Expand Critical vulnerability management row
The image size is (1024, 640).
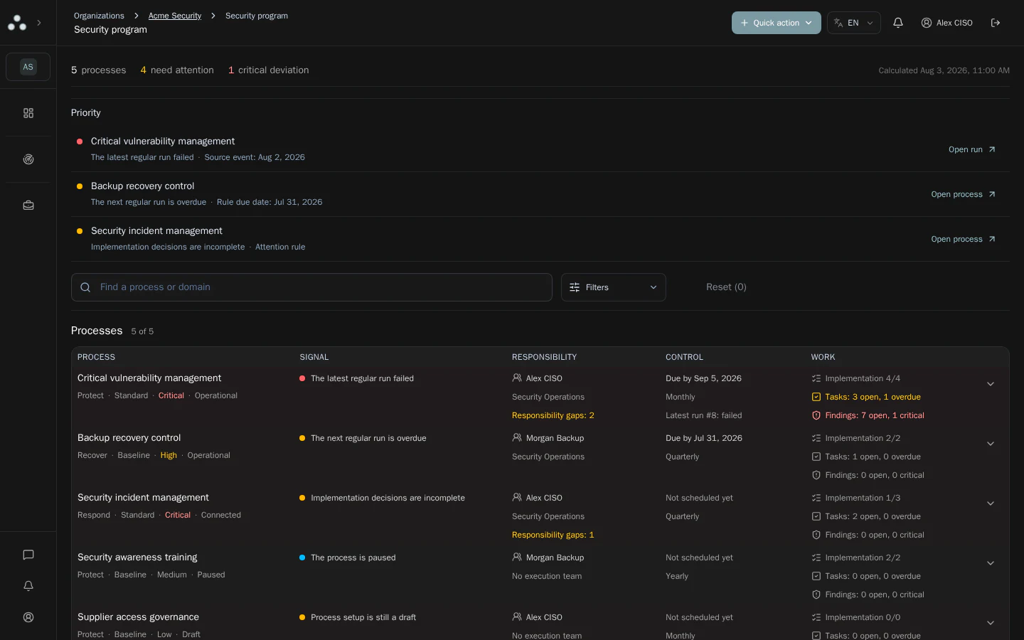(x=991, y=384)
